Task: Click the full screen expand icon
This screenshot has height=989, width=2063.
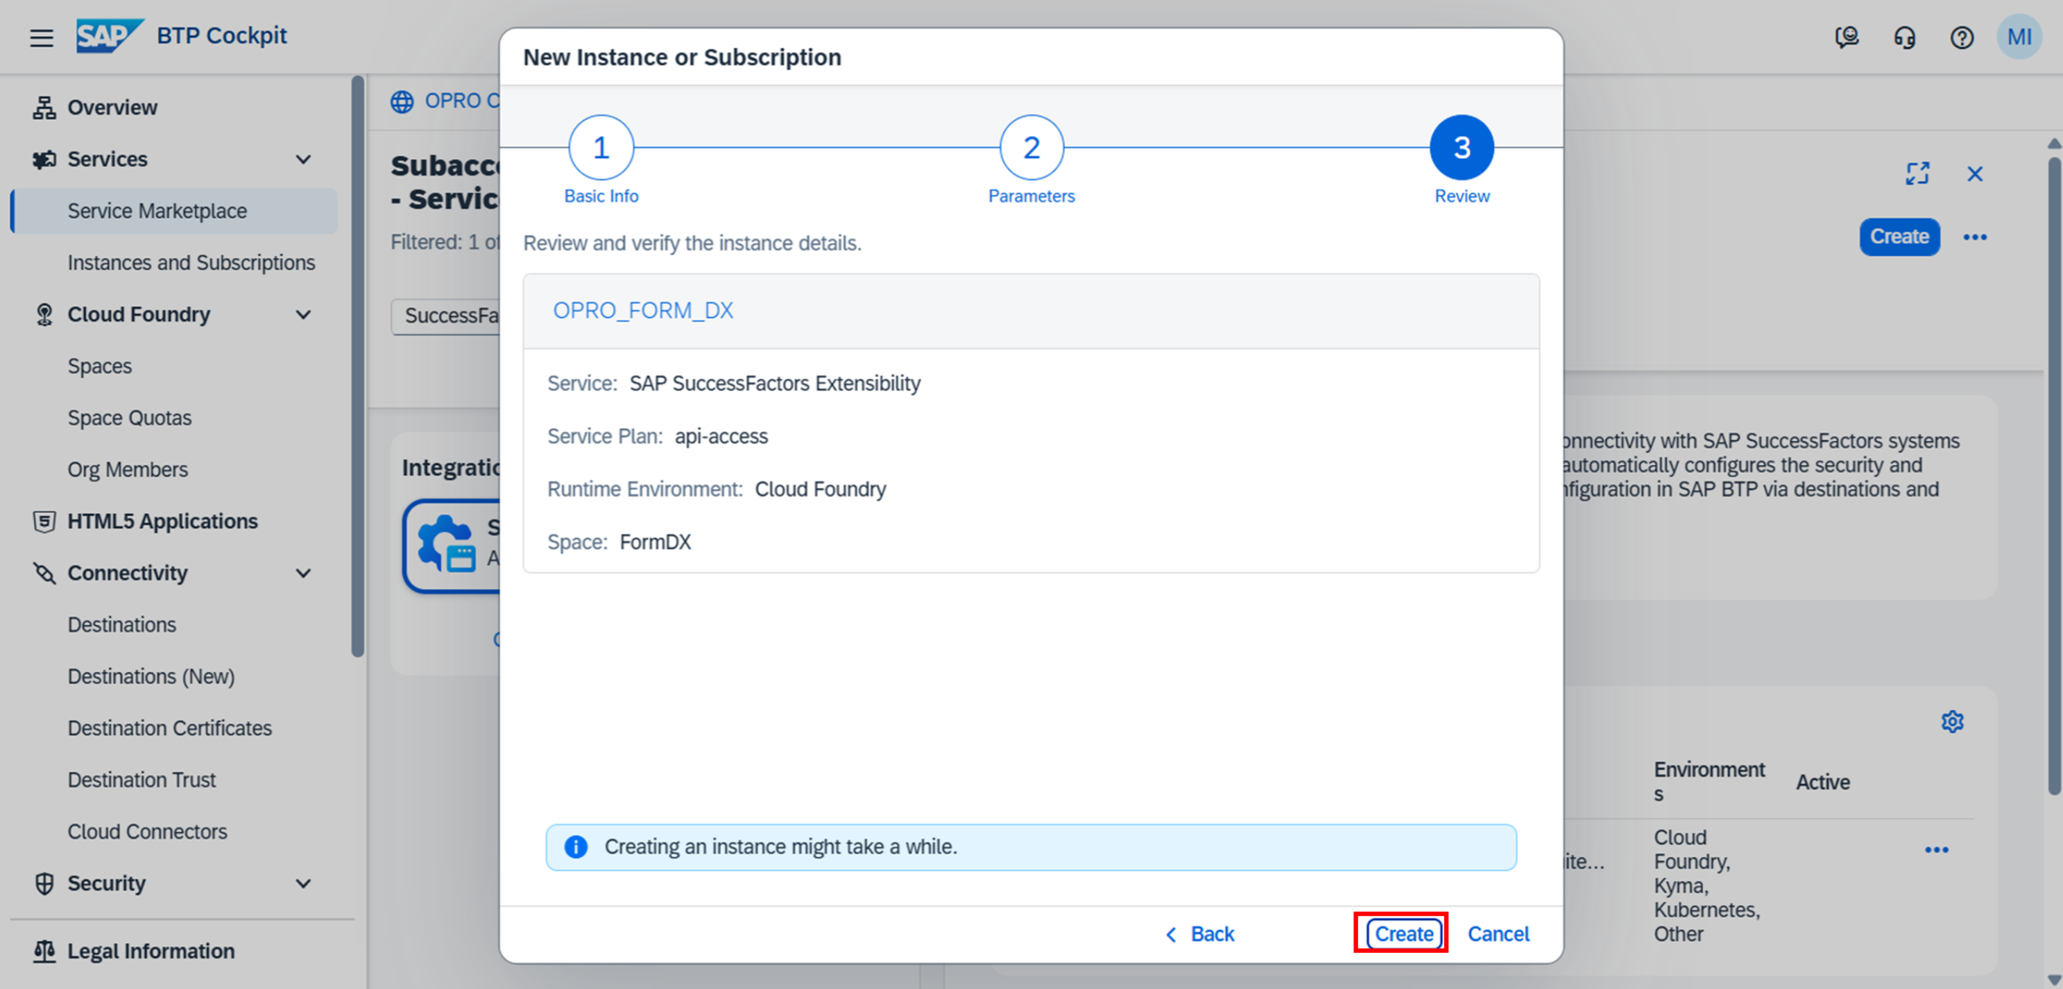Action: pyautogui.click(x=1917, y=174)
